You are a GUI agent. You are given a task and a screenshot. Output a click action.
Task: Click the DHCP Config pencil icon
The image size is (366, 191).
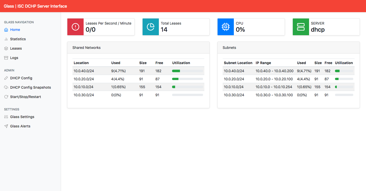pos(6,78)
